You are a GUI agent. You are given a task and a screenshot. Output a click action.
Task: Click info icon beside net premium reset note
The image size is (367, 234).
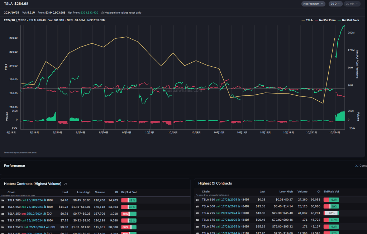pyautogui.click(x=102, y=13)
